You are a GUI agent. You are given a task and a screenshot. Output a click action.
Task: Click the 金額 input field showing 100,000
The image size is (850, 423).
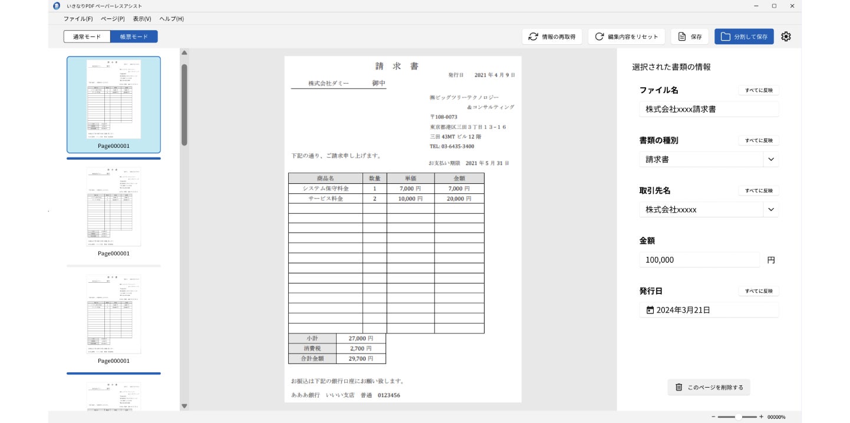pyautogui.click(x=700, y=259)
